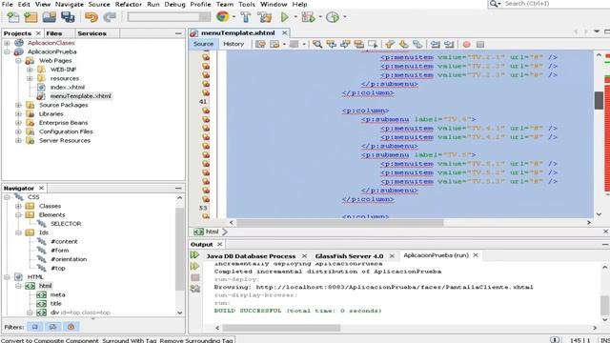This screenshot has width=610, height=343.
Task: Expand the Classes node in Navigator
Action: (18, 206)
